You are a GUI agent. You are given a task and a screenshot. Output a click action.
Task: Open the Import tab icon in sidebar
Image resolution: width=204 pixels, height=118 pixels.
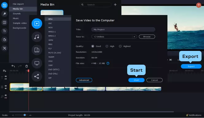(x=4, y=5)
